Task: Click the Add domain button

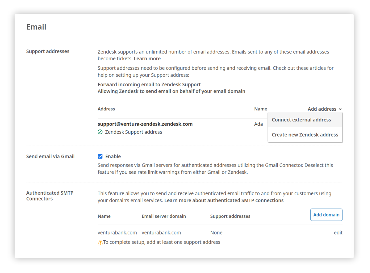Action: tap(326, 215)
